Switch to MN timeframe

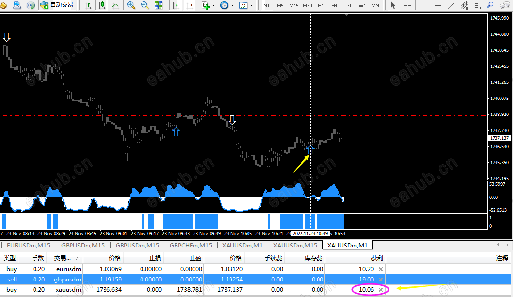tap(375, 5)
